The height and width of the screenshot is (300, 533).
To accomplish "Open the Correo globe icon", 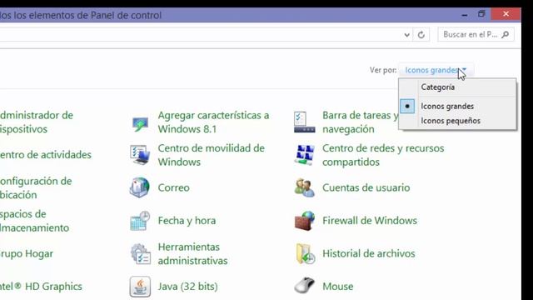I will tap(139, 187).
